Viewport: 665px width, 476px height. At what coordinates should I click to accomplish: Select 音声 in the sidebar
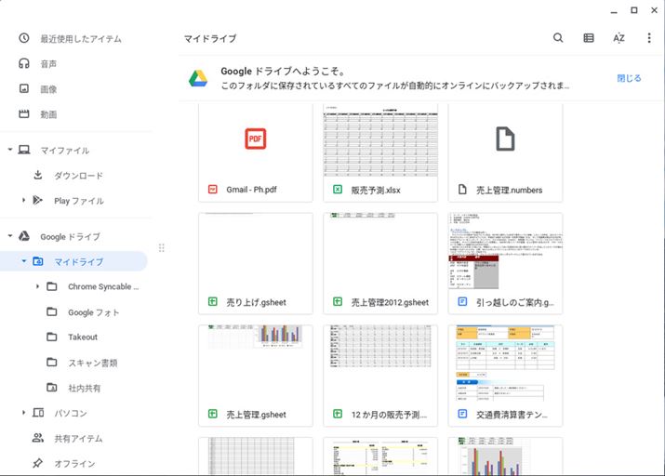(x=48, y=64)
